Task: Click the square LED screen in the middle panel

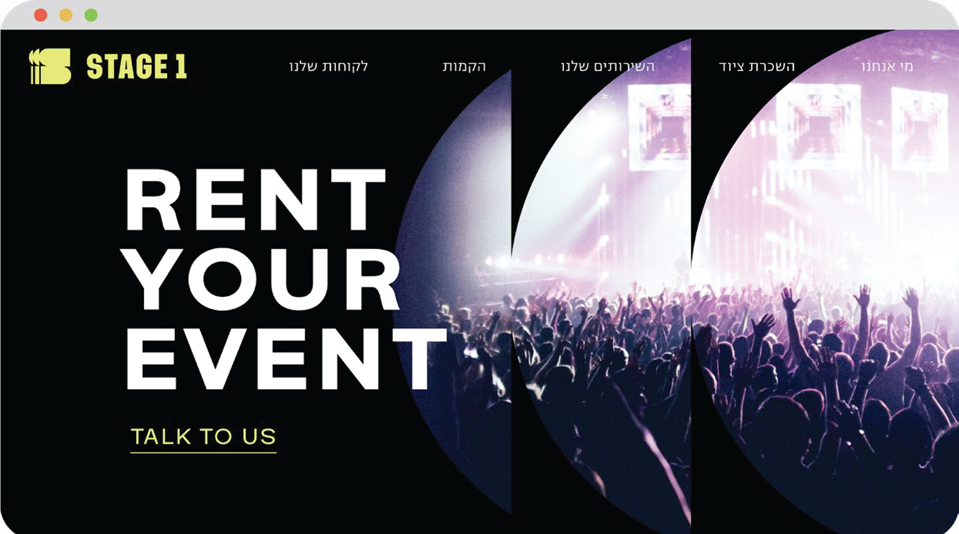Action: [x=659, y=127]
